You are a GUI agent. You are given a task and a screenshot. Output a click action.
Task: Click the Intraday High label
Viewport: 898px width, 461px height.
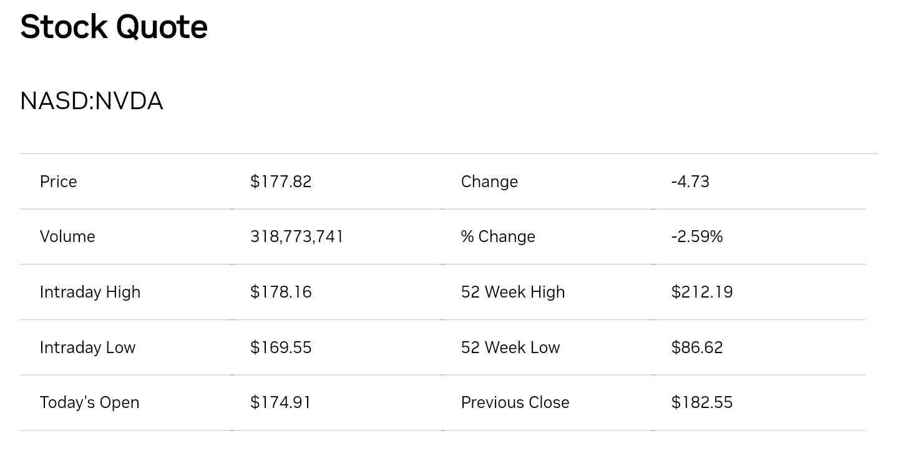90,292
